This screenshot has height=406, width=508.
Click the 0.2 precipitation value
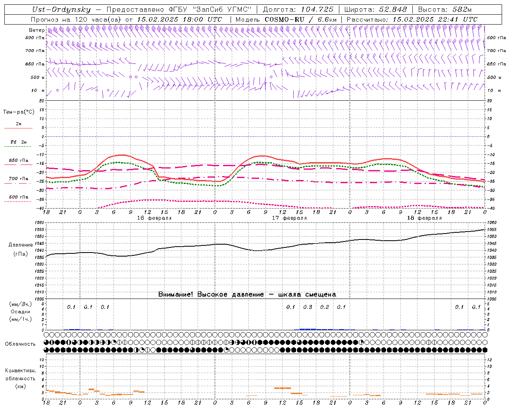(x=325, y=307)
